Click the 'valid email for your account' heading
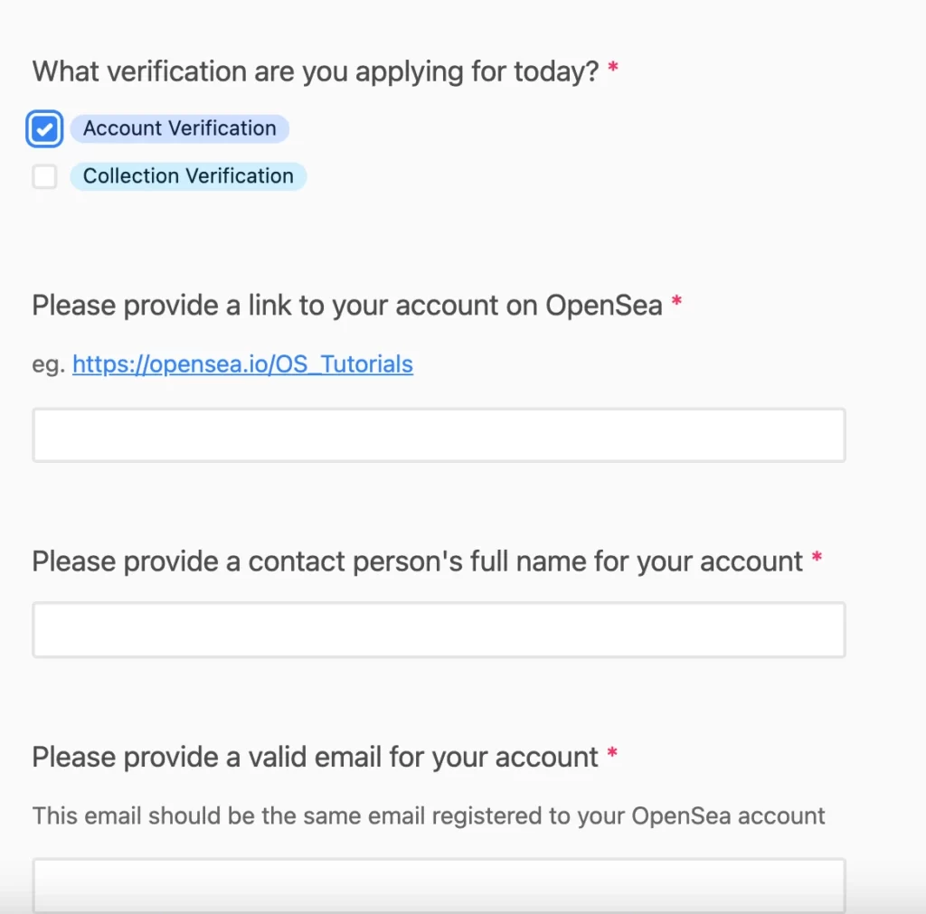 pos(315,758)
